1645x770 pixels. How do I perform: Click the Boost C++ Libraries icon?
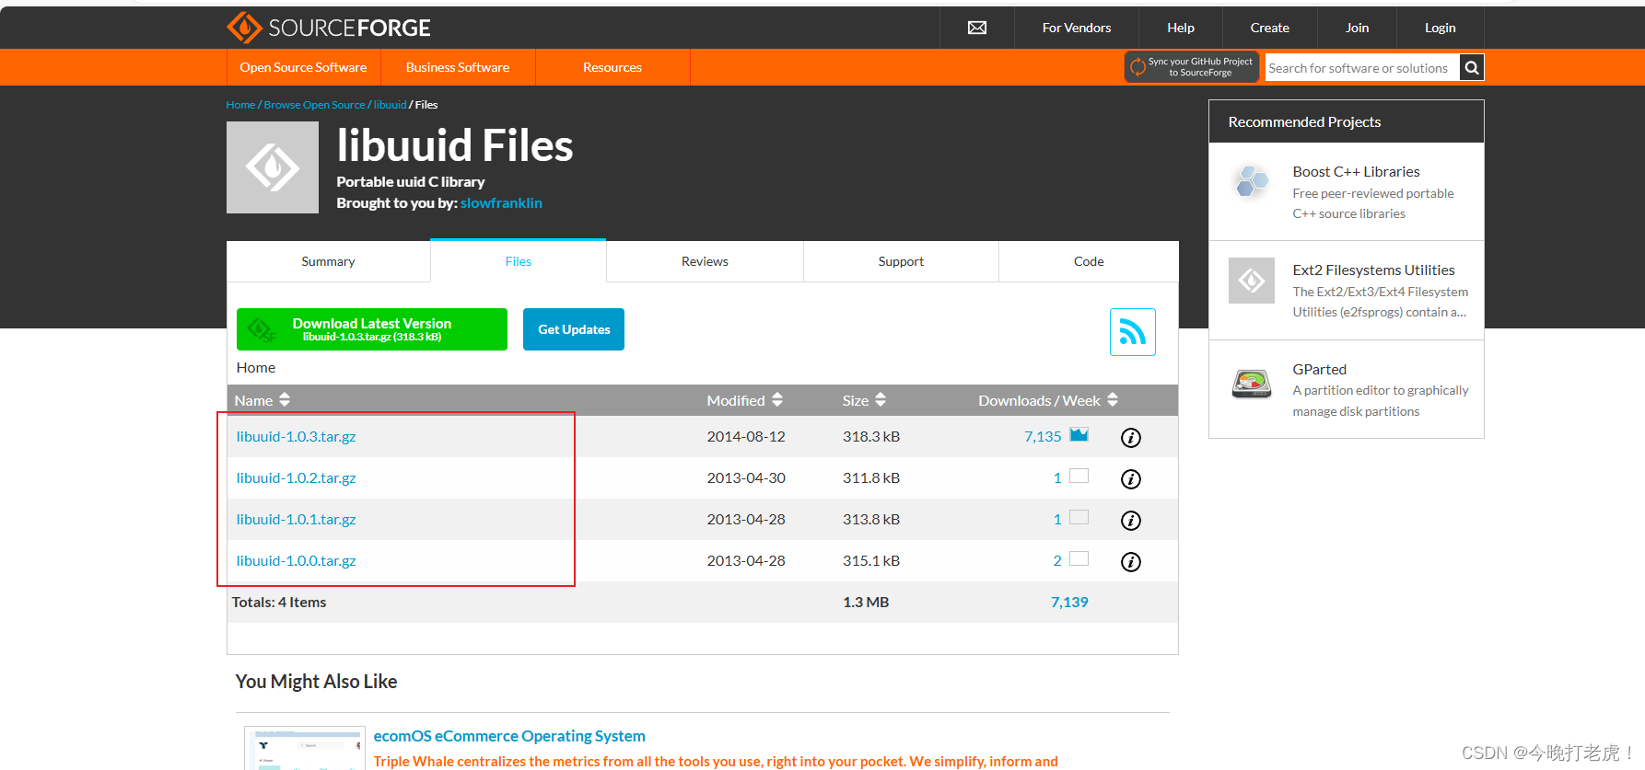pyautogui.click(x=1252, y=180)
